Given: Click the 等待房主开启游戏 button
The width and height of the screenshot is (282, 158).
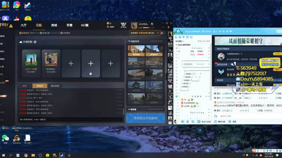Looking at the screenshot, I should click(x=145, y=118).
